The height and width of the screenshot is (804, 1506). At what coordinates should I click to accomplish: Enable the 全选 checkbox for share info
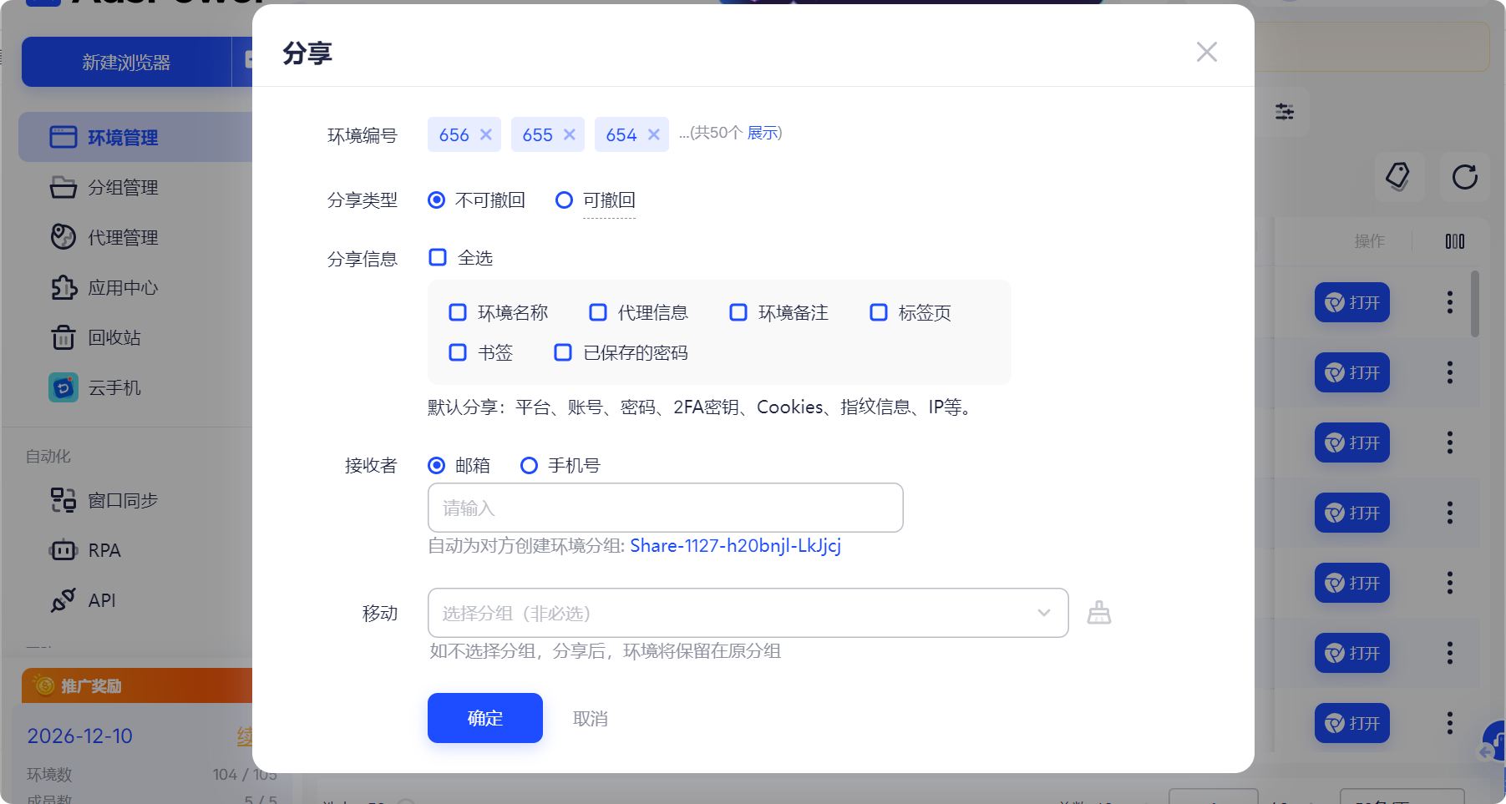(437, 257)
